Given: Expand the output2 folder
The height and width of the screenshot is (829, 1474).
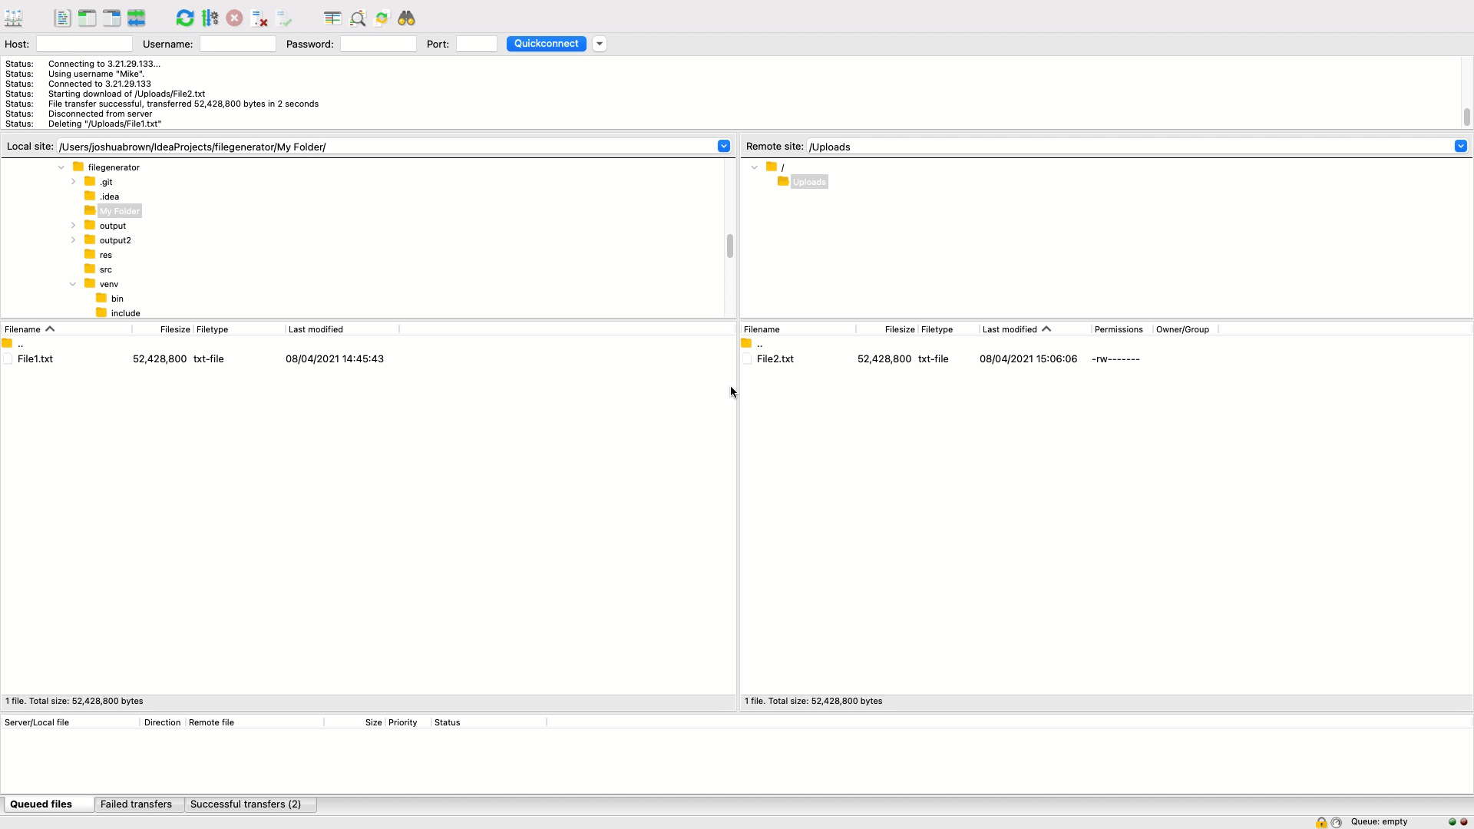Looking at the screenshot, I should click(x=73, y=240).
